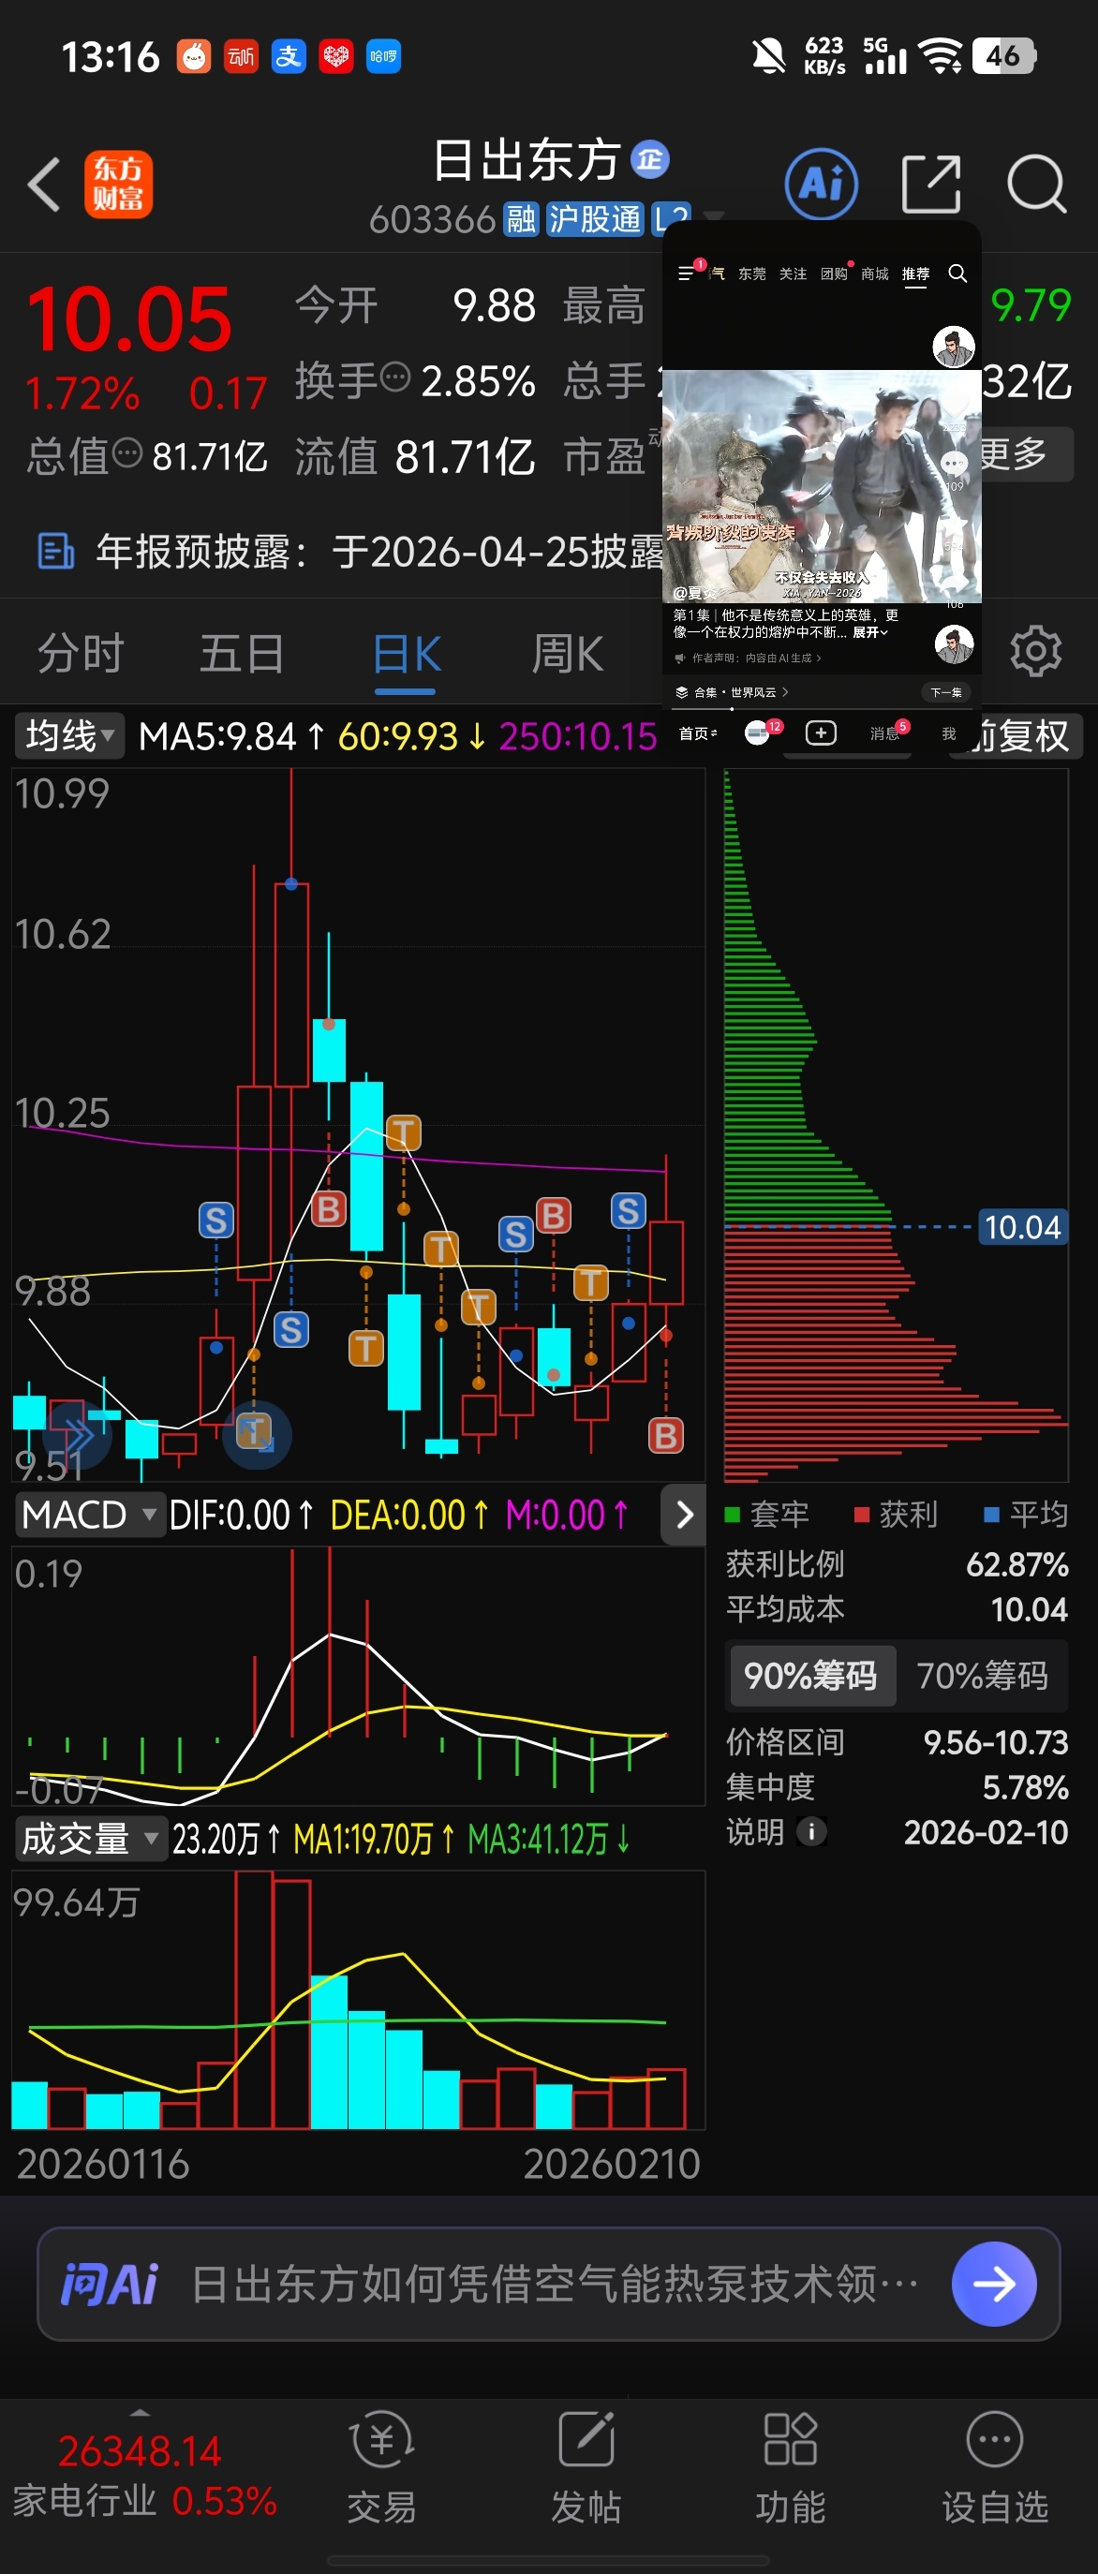The height and width of the screenshot is (2574, 1098).
Task: Open the 发帖 post icon
Action: 586,2439
